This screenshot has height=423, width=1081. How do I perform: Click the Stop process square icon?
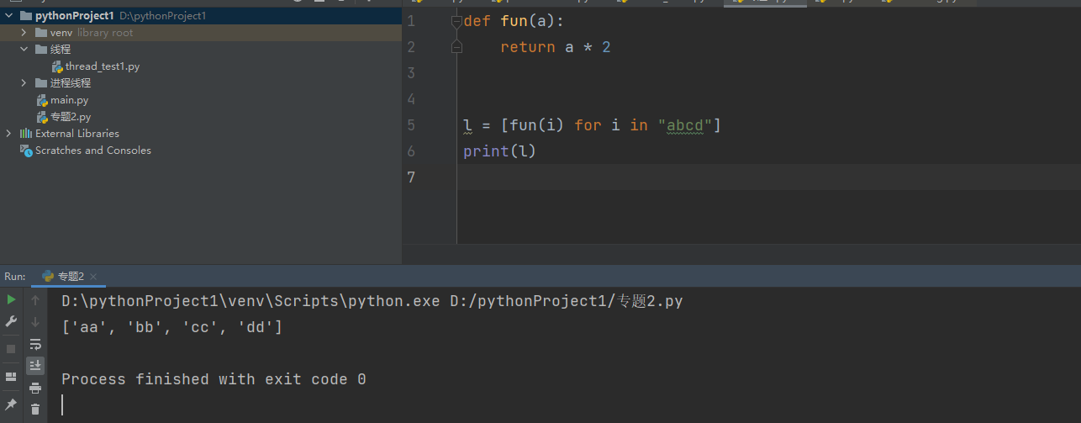coord(11,348)
